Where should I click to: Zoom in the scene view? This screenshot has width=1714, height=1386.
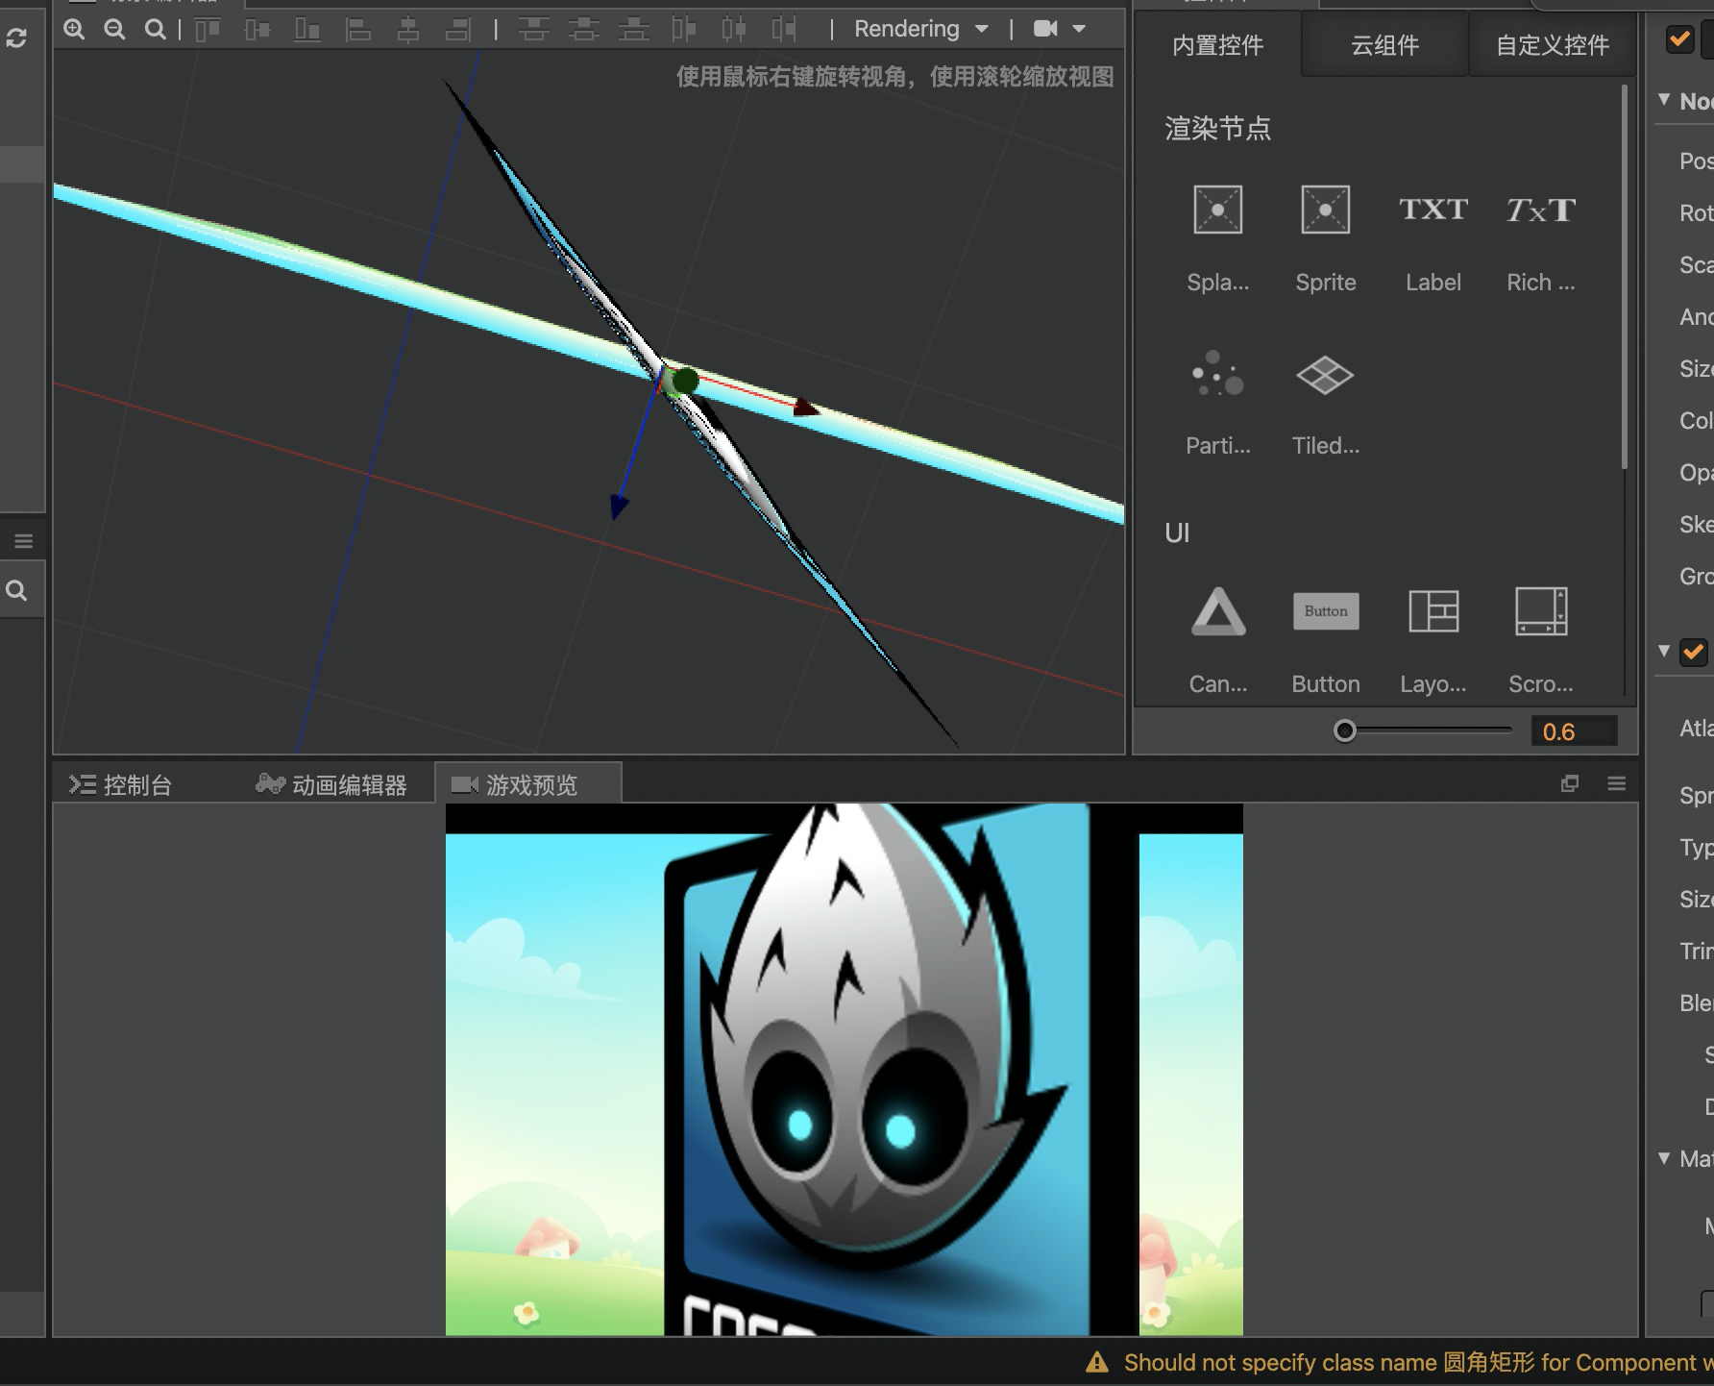click(x=74, y=30)
